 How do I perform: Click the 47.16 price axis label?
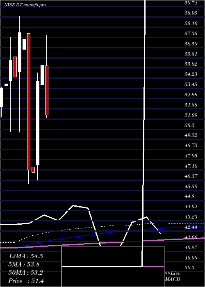[192, 166]
